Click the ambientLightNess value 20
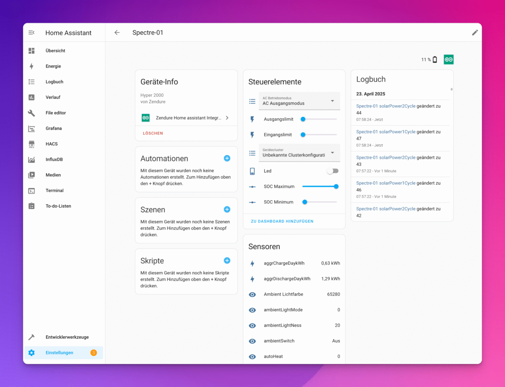This screenshot has height=387, width=505. (x=338, y=326)
